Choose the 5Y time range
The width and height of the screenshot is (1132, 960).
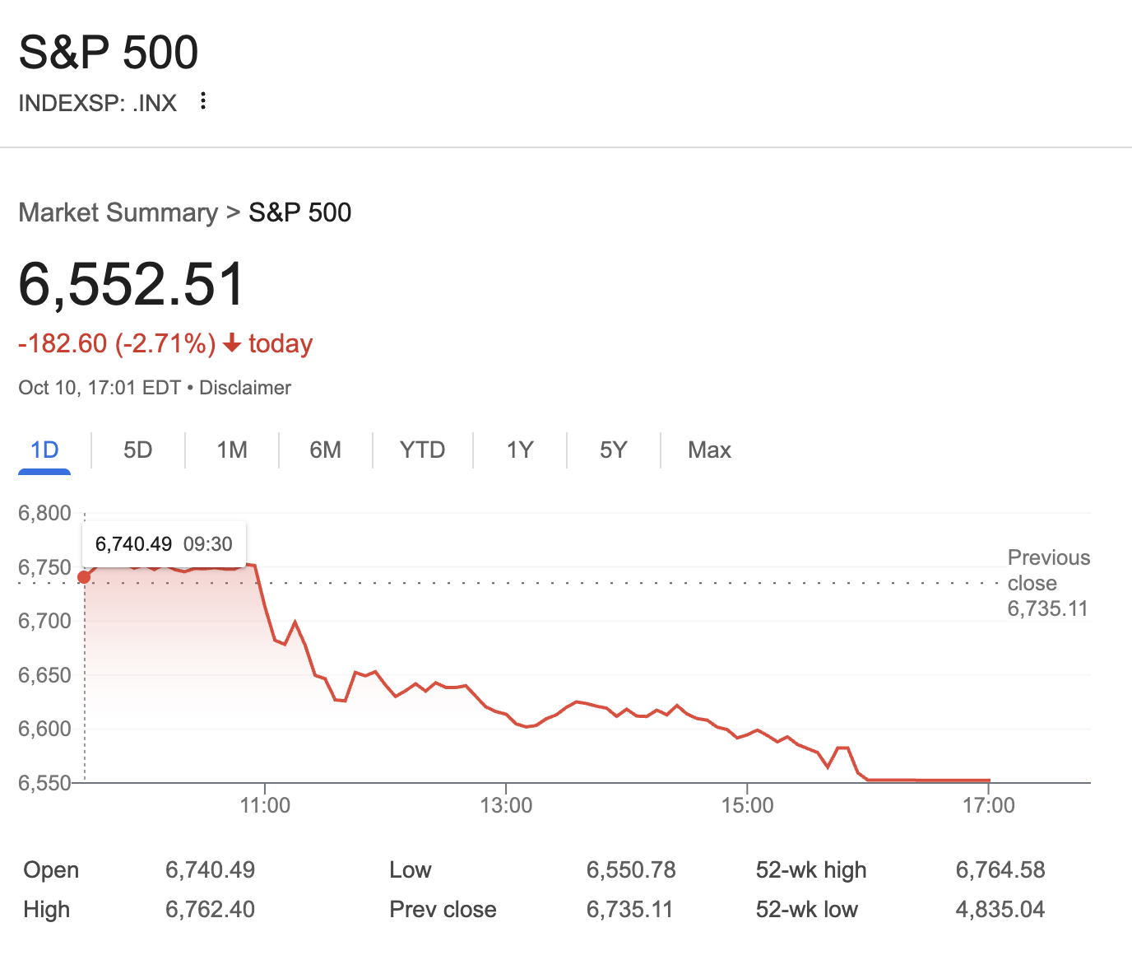[613, 450]
